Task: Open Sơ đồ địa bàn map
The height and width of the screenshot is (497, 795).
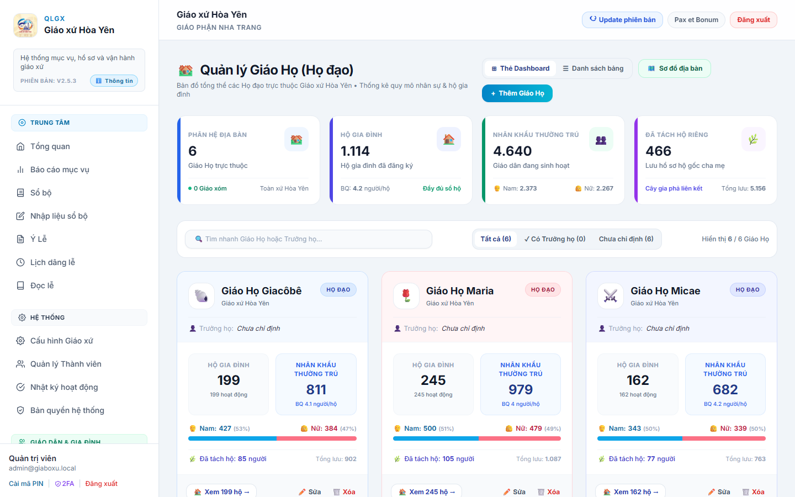Action: (x=675, y=68)
